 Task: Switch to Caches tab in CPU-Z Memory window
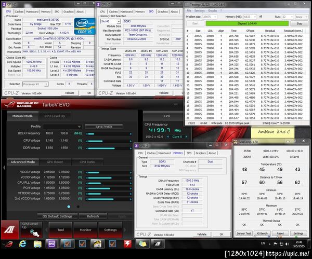click(151, 153)
